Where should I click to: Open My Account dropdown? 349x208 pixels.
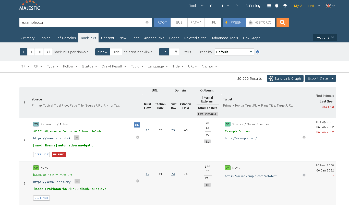307,6
